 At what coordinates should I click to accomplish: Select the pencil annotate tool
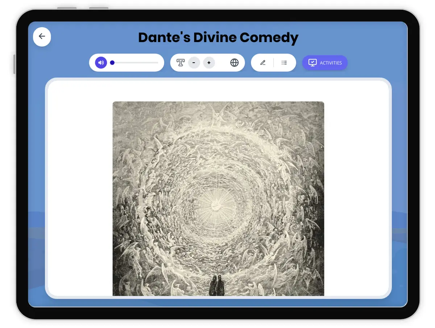pos(263,63)
